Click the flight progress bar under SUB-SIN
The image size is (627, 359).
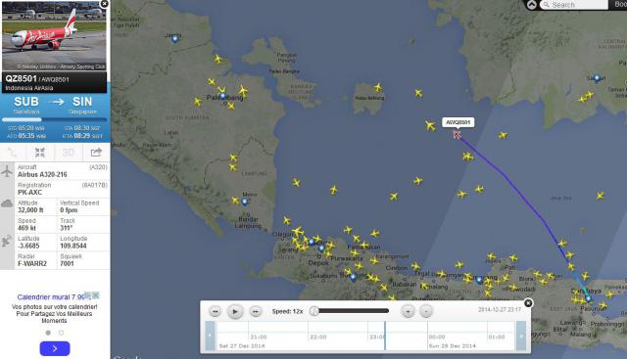pos(54,119)
